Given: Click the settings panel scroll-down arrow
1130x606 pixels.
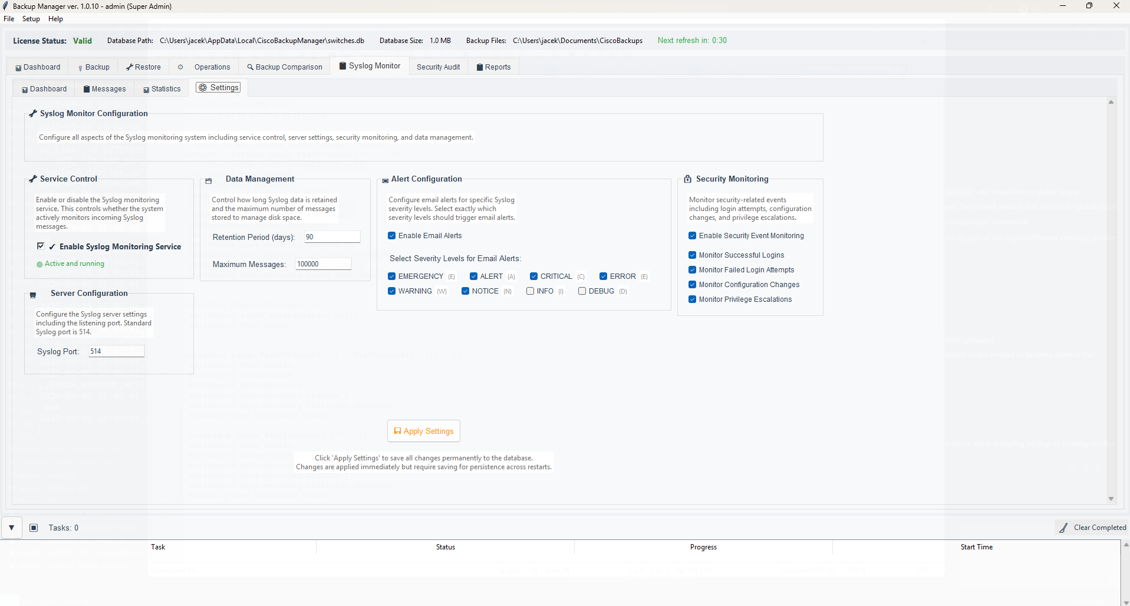Looking at the screenshot, I should coord(1111,499).
